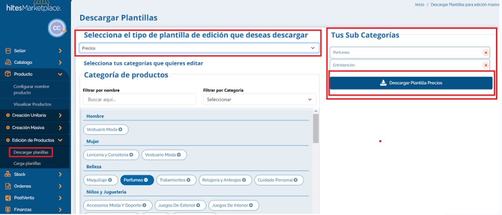
Task: Open the template type Precios dropdown
Action: pos(199,48)
